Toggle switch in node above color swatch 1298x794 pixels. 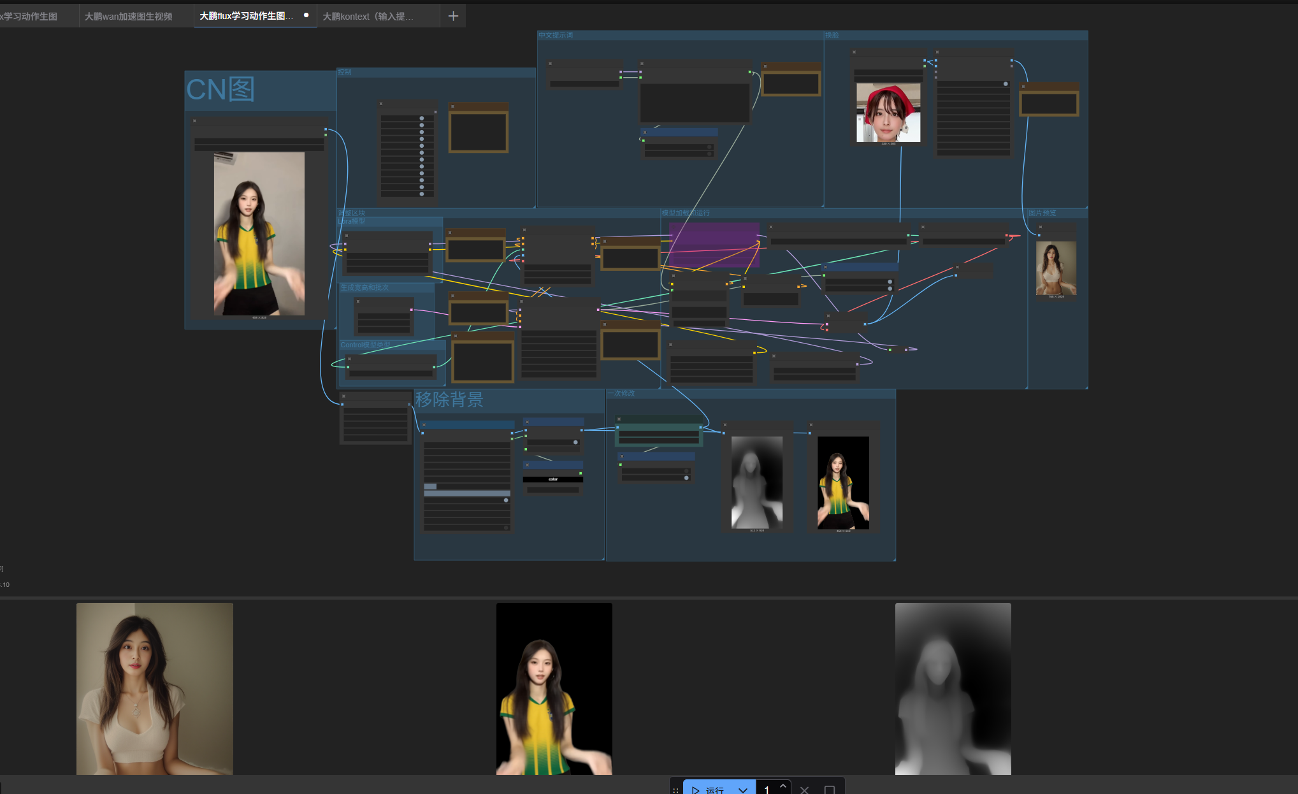[575, 442]
